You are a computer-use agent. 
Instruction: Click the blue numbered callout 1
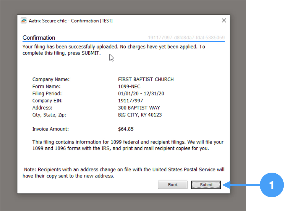271,185
